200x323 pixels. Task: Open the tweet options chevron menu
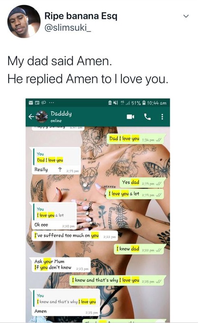coord(186,16)
